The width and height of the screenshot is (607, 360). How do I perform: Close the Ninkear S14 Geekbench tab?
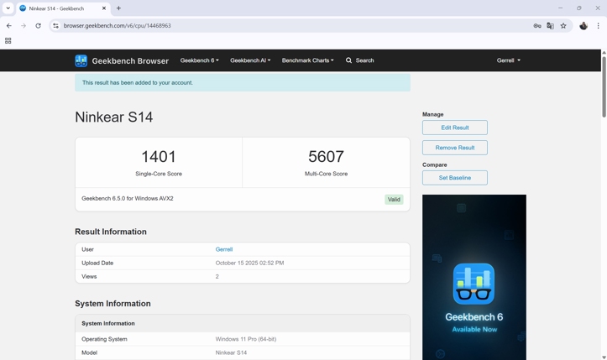tap(104, 8)
